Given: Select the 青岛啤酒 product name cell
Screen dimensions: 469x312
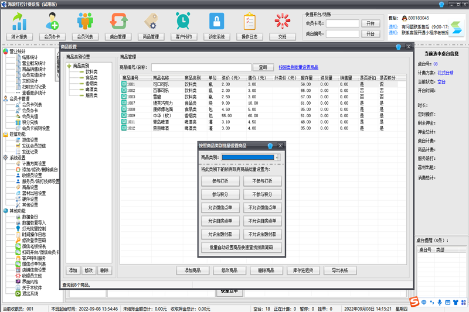Looking at the screenshot, I should point(161,122).
